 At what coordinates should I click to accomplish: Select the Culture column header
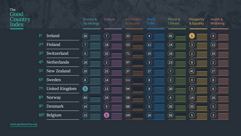(109, 19)
